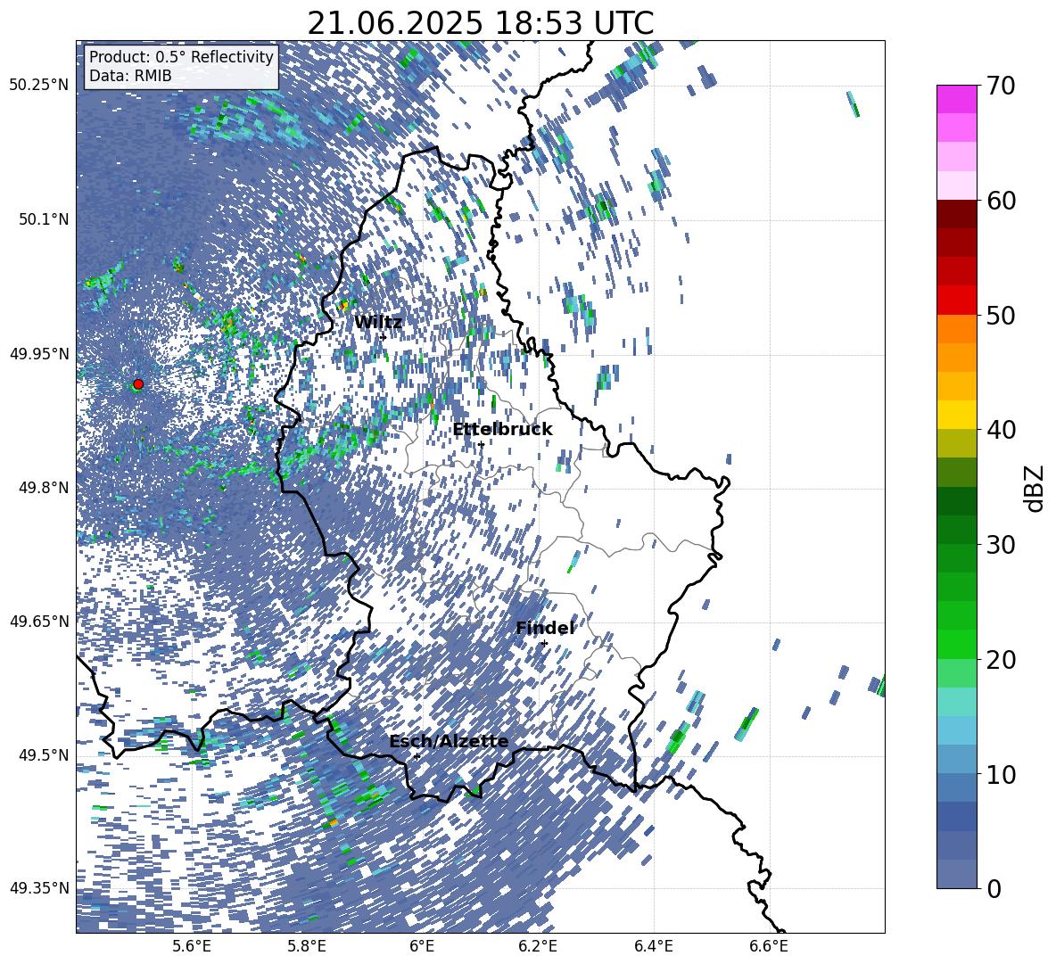Click the 49.35°N latitude label

pyautogui.click(x=39, y=888)
